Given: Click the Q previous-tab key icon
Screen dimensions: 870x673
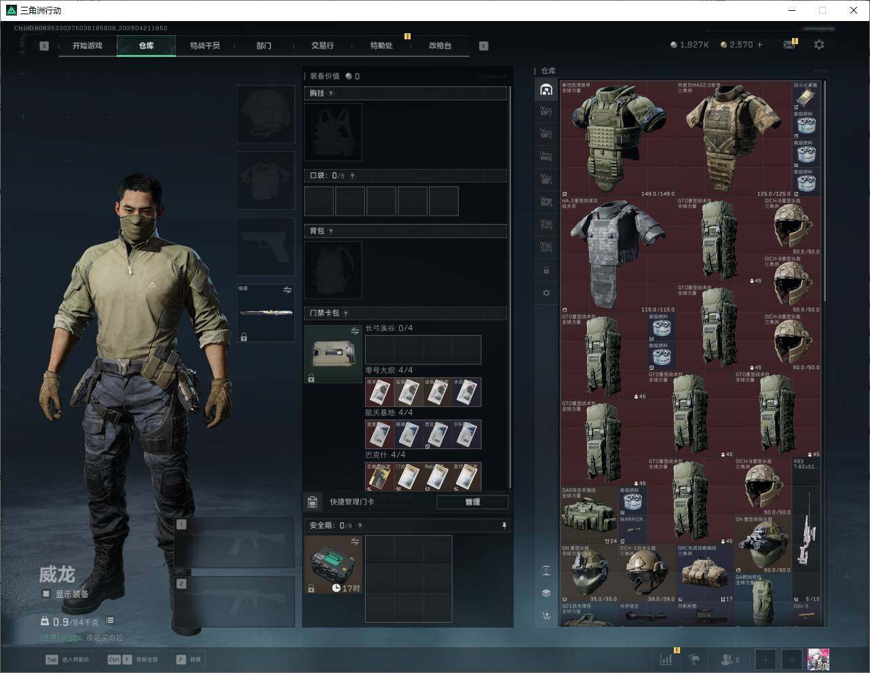Looking at the screenshot, I should tap(44, 46).
